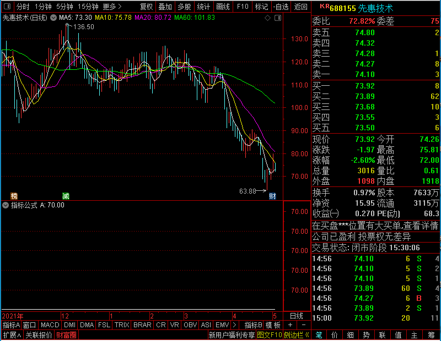Click the 日线 period label
The image size is (441, 341).
point(297,316)
